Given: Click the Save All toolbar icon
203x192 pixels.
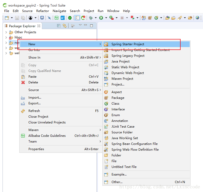Looking at the screenshot, I should pyautogui.click(x=23, y=18).
